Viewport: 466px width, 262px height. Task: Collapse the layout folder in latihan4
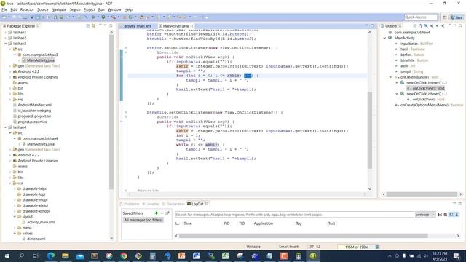click(15, 217)
